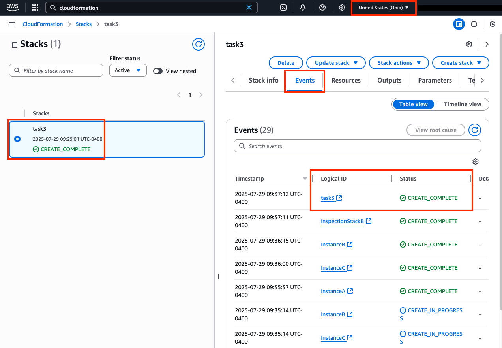Click the Delete stack button
This screenshot has height=348, width=502.
pos(286,63)
